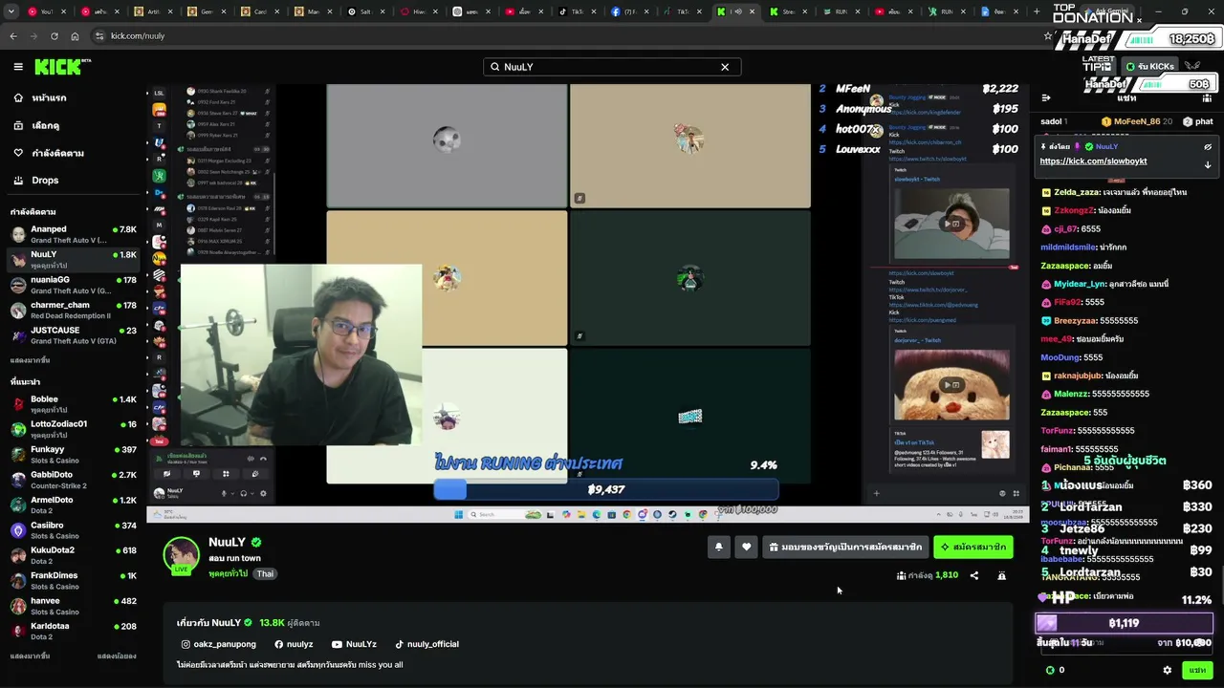Open the Kick hamburger menu
Viewport: 1224px width, 688px height.
tap(18, 67)
